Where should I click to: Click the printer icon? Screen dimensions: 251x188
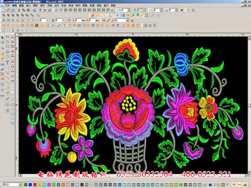pos(34,10)
